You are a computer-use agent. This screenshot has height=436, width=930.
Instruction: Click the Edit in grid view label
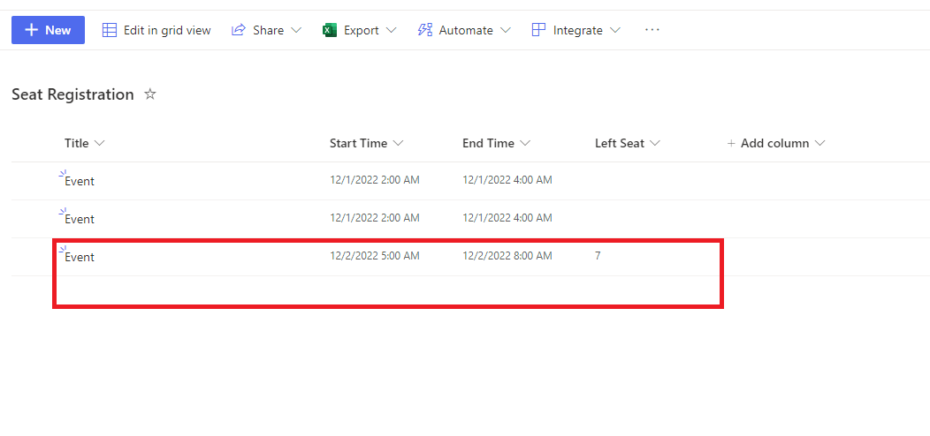coord(167,30)
